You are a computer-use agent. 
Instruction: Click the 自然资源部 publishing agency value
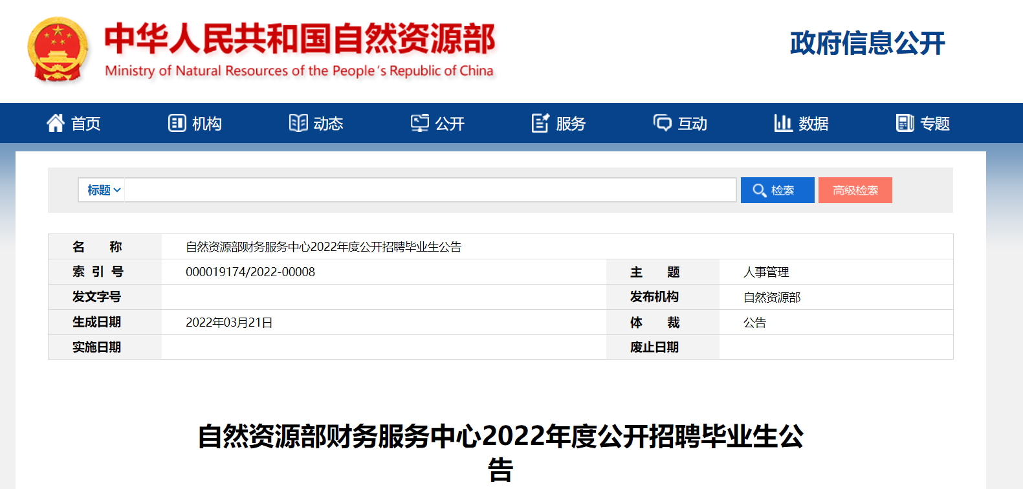[x=772, y=297]
